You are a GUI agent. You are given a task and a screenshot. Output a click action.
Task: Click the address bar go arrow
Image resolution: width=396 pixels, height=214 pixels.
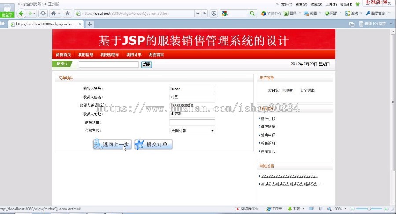pos(205,13)
